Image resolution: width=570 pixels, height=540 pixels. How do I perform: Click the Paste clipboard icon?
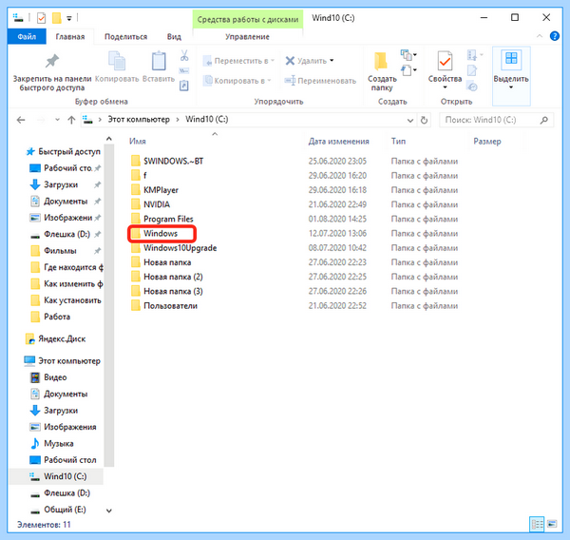tap(159, 61)
